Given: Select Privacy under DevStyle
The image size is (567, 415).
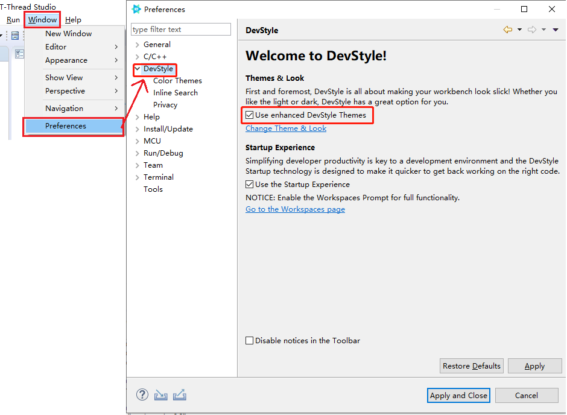Looking at the screenshot, I should pyautogui.click(x=165, y=105).
